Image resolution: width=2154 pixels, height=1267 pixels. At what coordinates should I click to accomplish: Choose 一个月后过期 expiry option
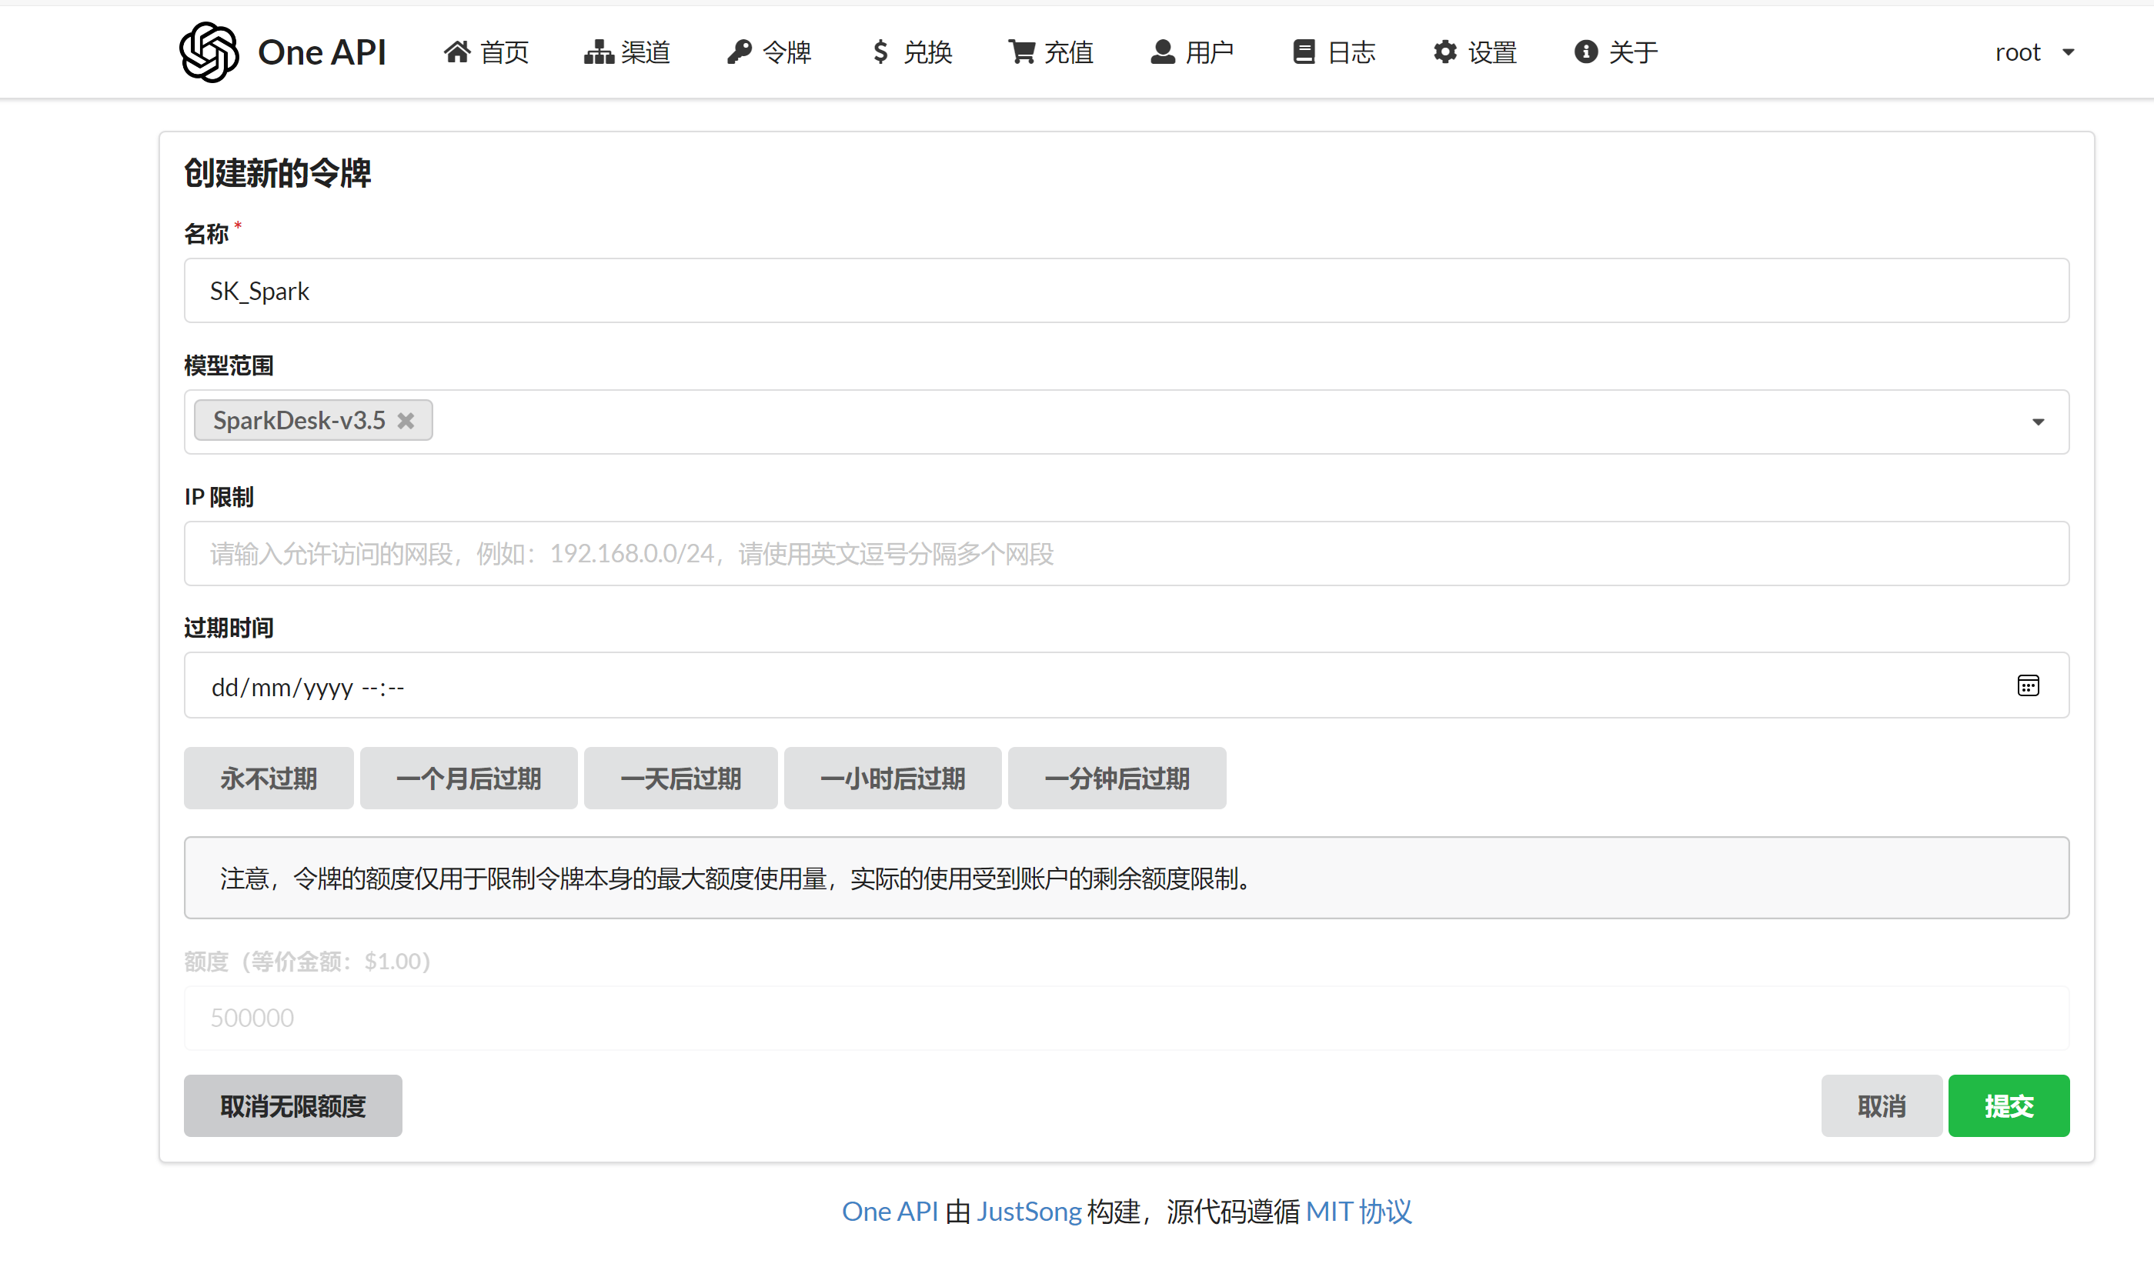(469, 779)
